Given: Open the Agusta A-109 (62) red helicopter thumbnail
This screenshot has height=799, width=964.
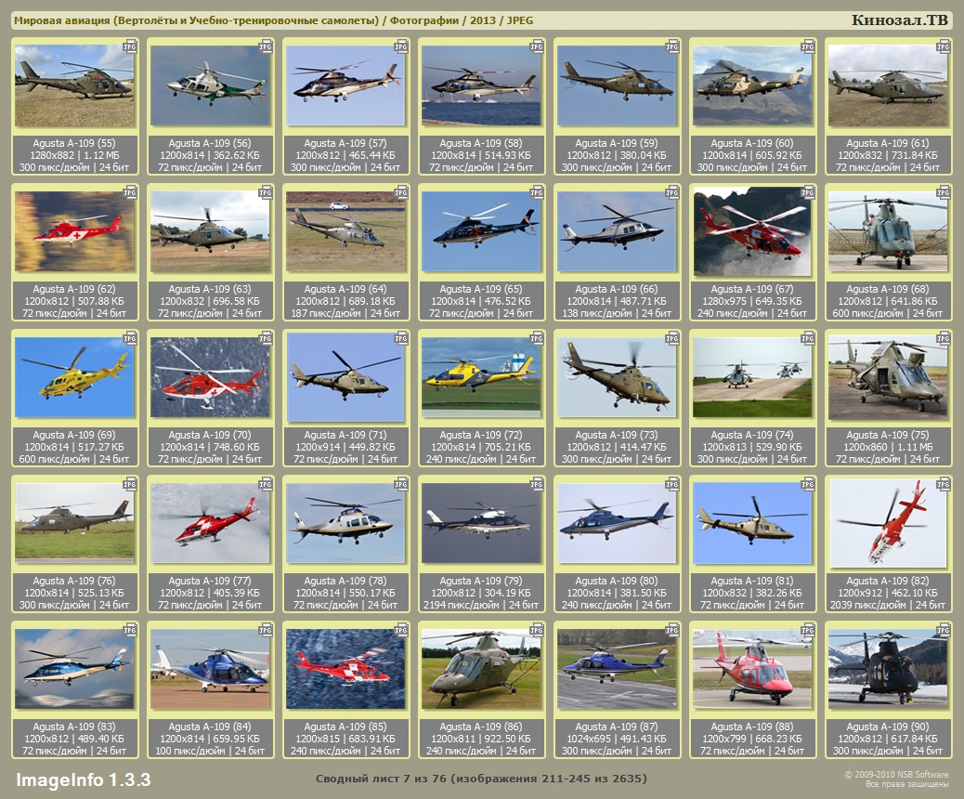Looking at the screenshot, I should coord(74,232).
